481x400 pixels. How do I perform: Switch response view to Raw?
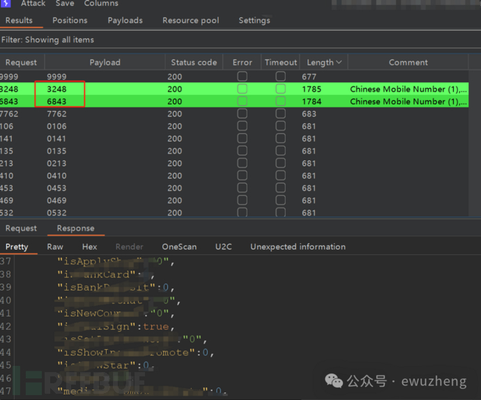[x=55, y=247]
